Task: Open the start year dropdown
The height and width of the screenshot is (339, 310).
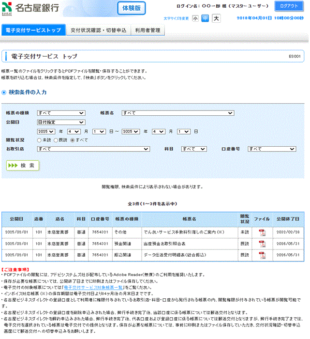Action: [46, 132]
